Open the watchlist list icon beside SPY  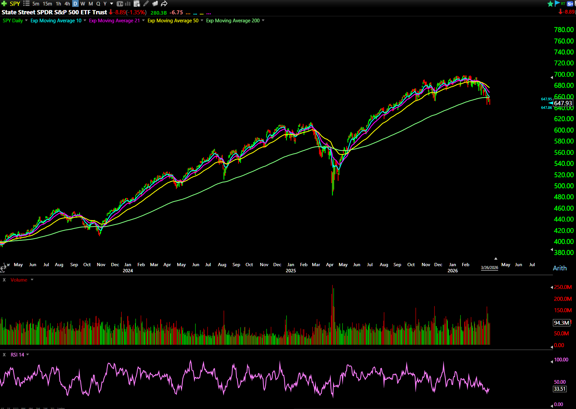[27, 4]
